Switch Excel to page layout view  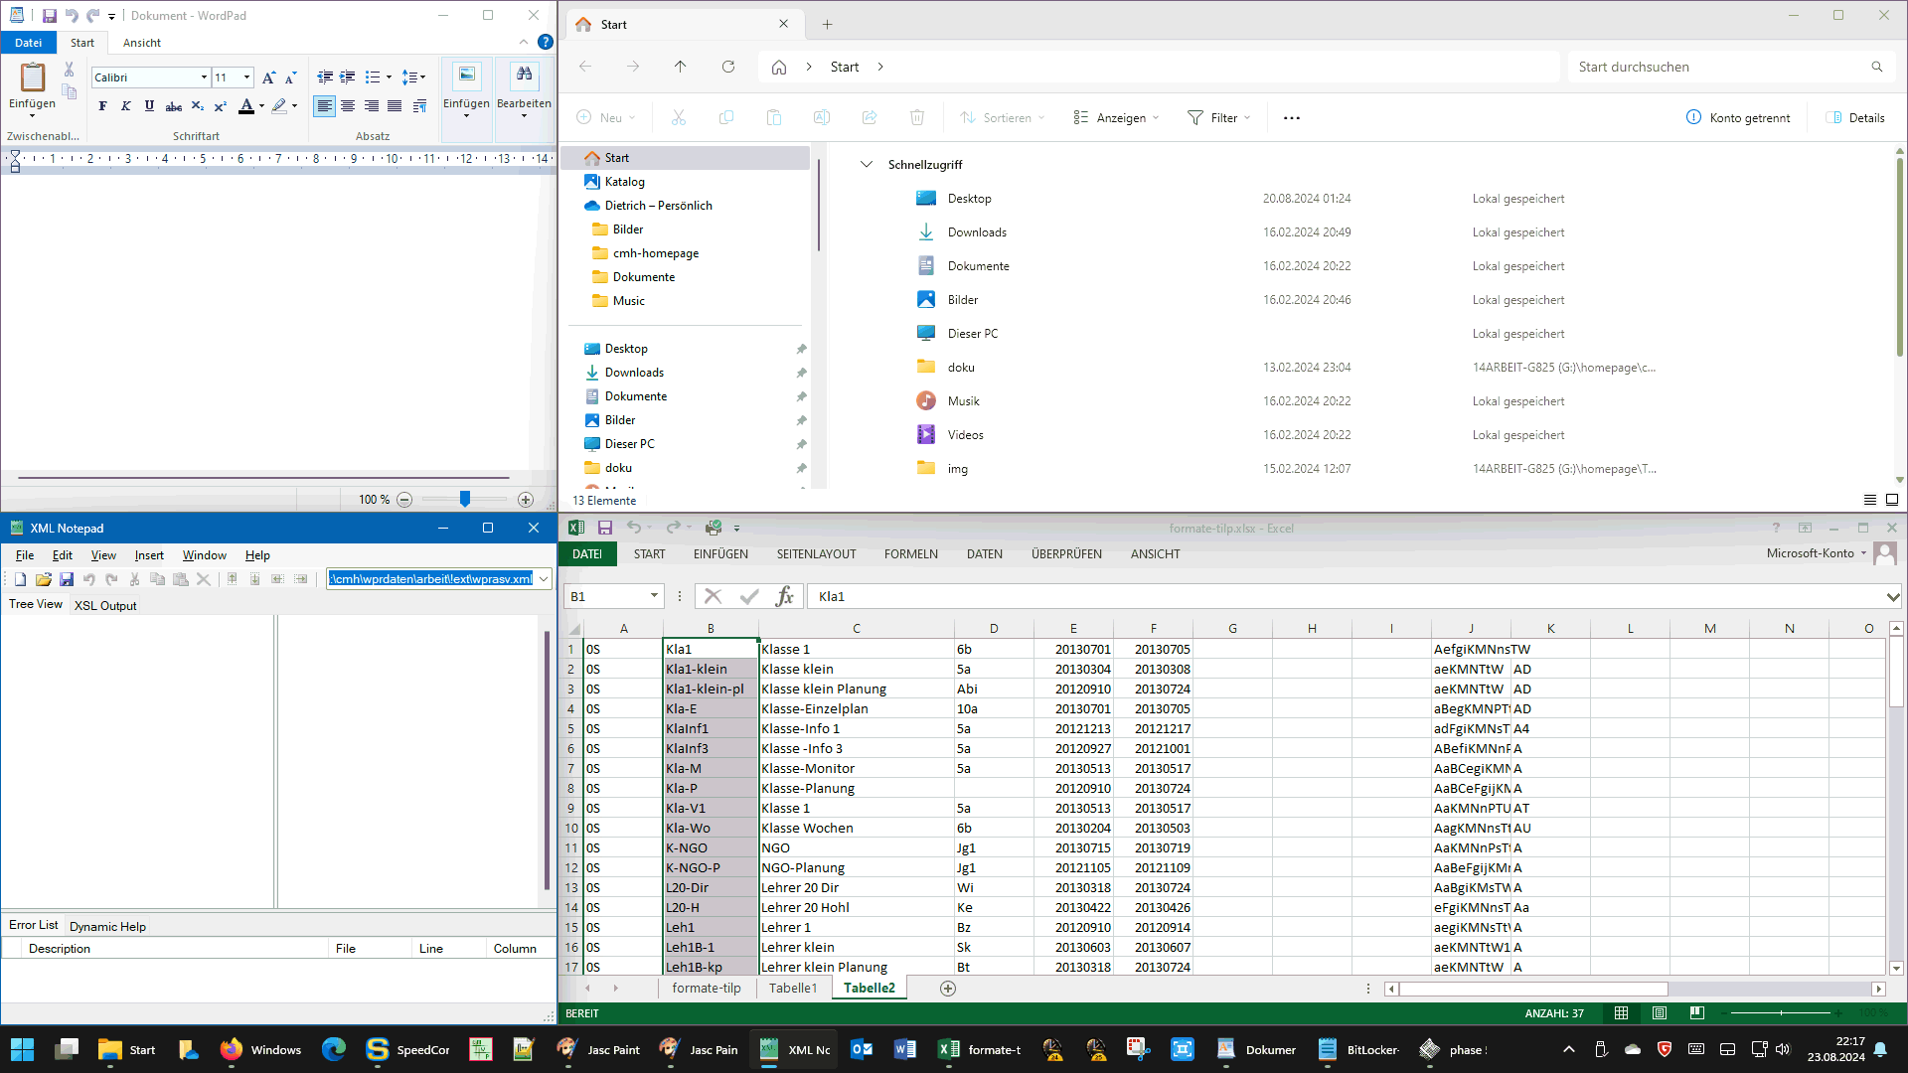pyautogui.click(x=1659, y=1013)
